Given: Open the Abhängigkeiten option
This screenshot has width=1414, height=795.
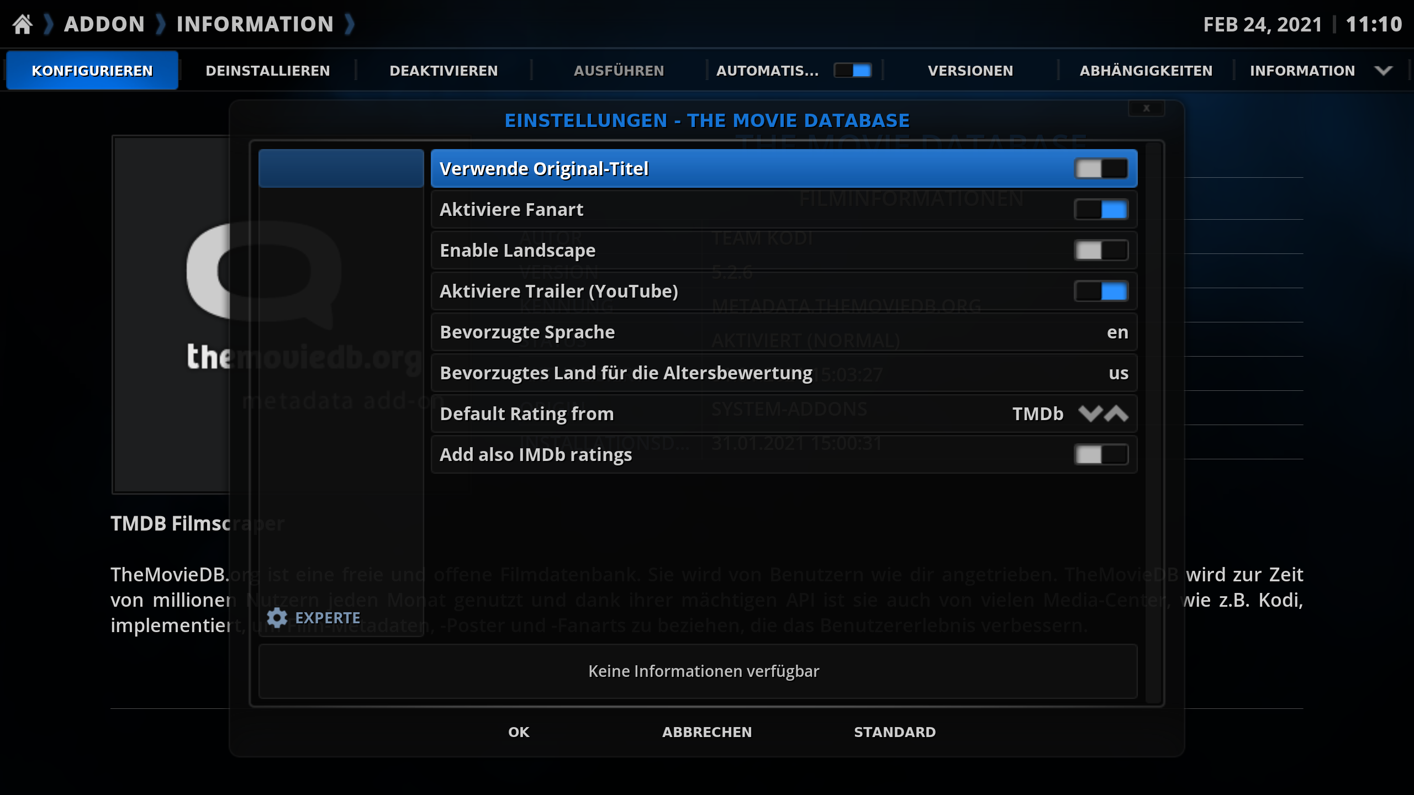Looking at the screenshot, I should (1146, 71).
